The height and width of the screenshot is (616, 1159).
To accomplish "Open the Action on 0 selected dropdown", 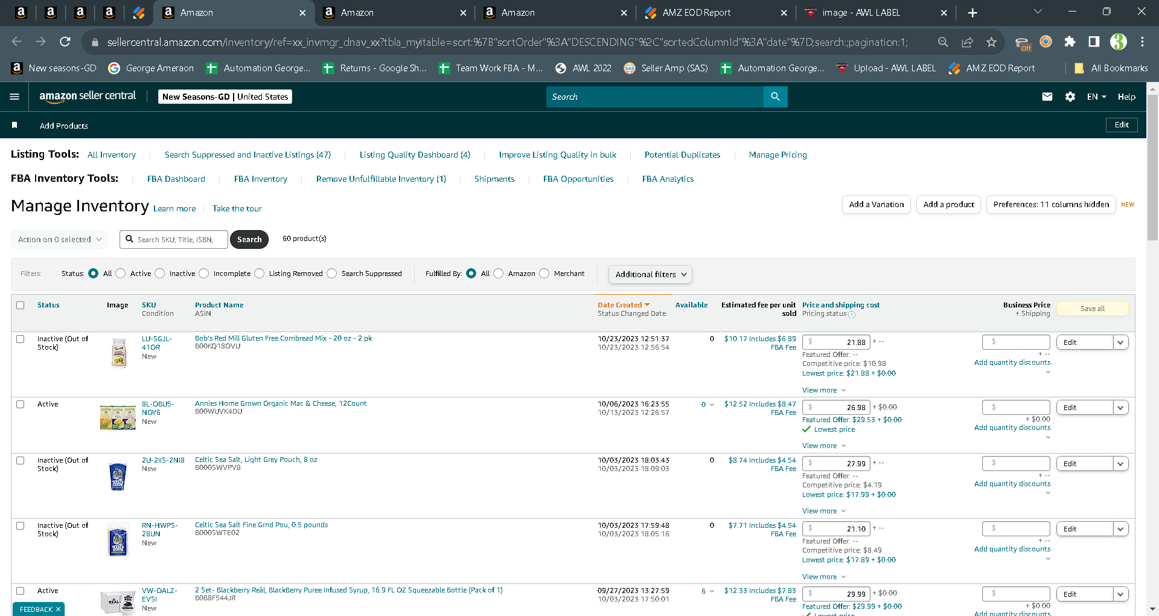I will click(x=59, y=239).
